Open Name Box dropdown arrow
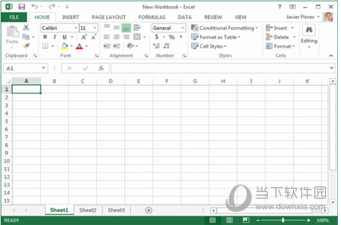341x225 pixels. [x=44, y=68]
